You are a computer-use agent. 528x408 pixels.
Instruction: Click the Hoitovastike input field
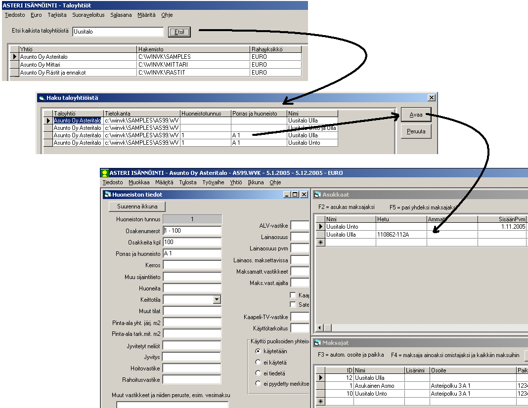[192, 368]
